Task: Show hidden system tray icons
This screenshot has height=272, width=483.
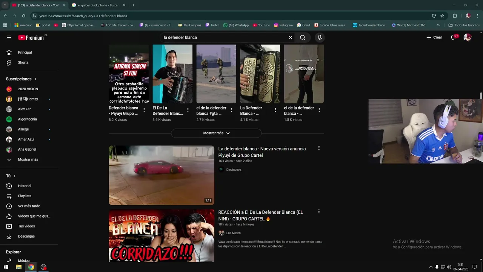Action: coord(431,267)
